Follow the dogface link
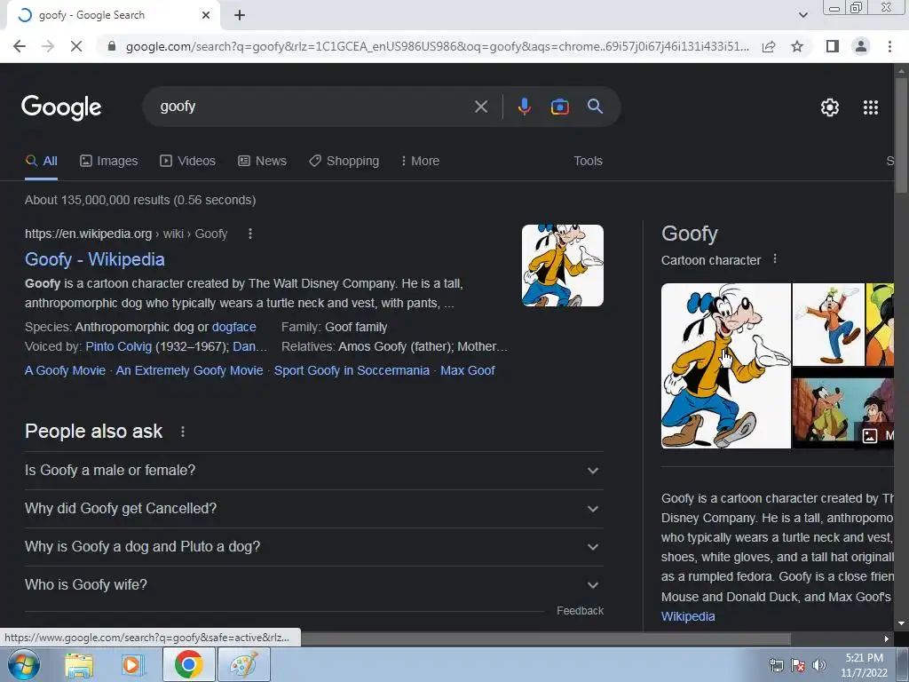 (233, 327)
